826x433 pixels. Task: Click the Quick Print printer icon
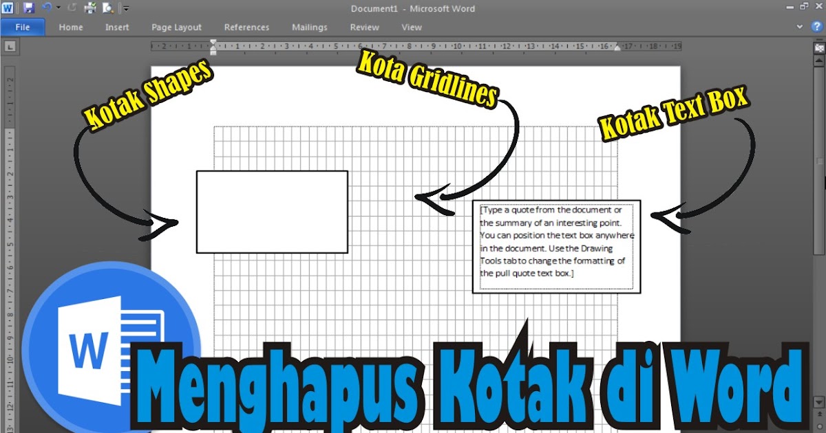(x=90, y=8)
